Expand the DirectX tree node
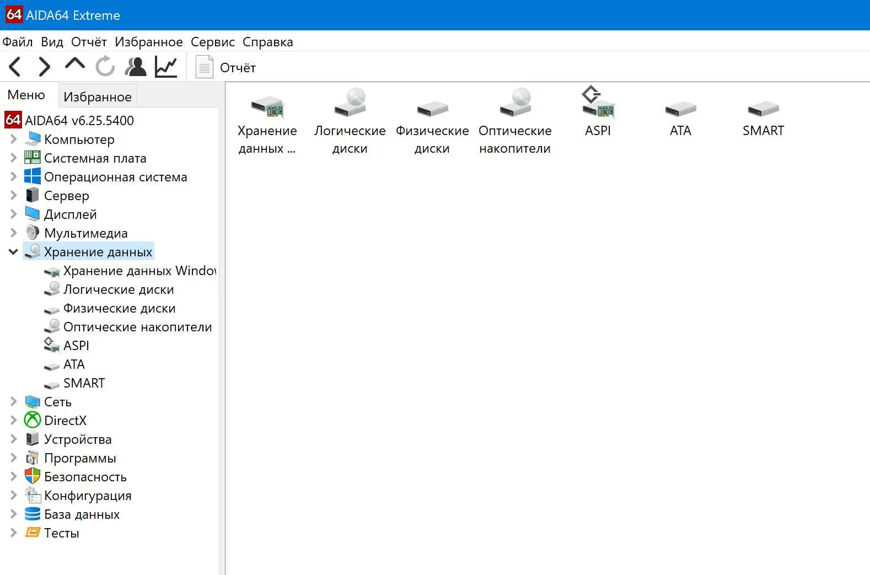870x575 pixels. pyautogui.click(x=13, y=420)
